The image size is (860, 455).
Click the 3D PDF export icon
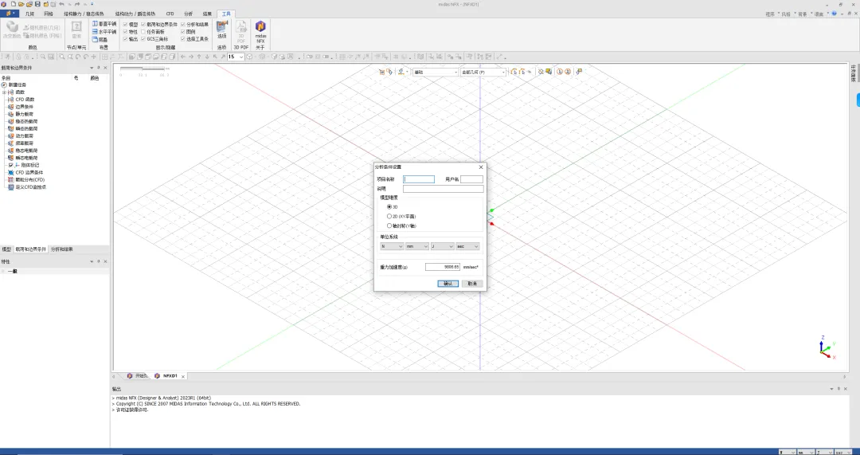coord(240,32)
